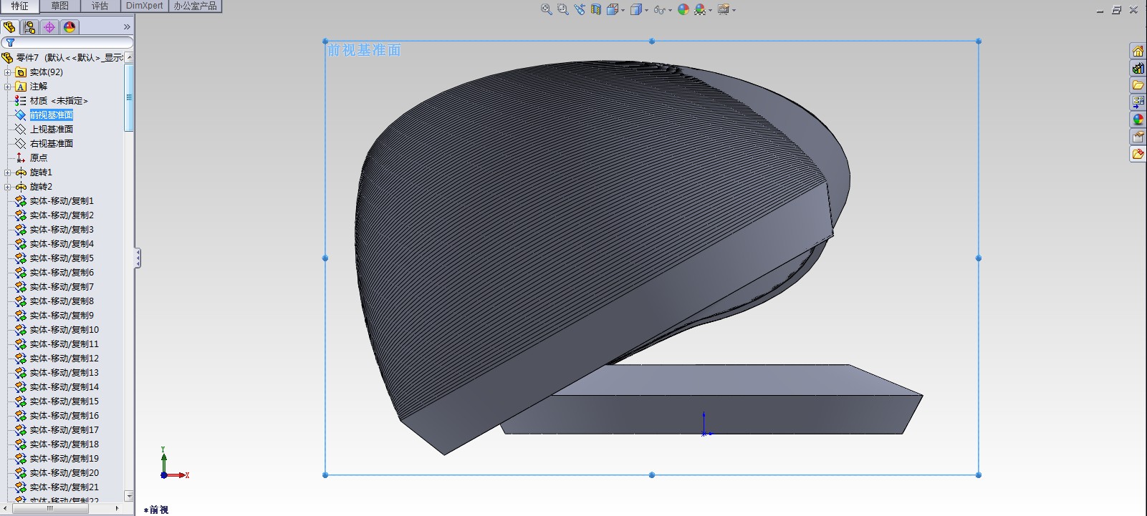Screen dimensions: 1147x516
Task: Expand the manager panel tabs chevron
Action: (x=127, y=27)
